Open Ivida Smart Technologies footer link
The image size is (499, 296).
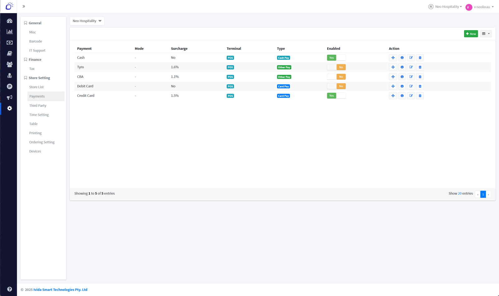pos(60,289)
